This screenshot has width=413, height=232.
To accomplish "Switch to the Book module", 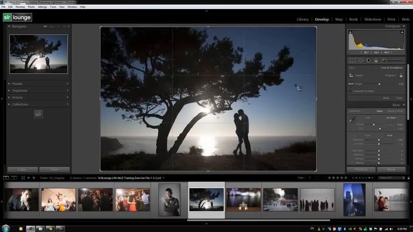I will (353, 19).
